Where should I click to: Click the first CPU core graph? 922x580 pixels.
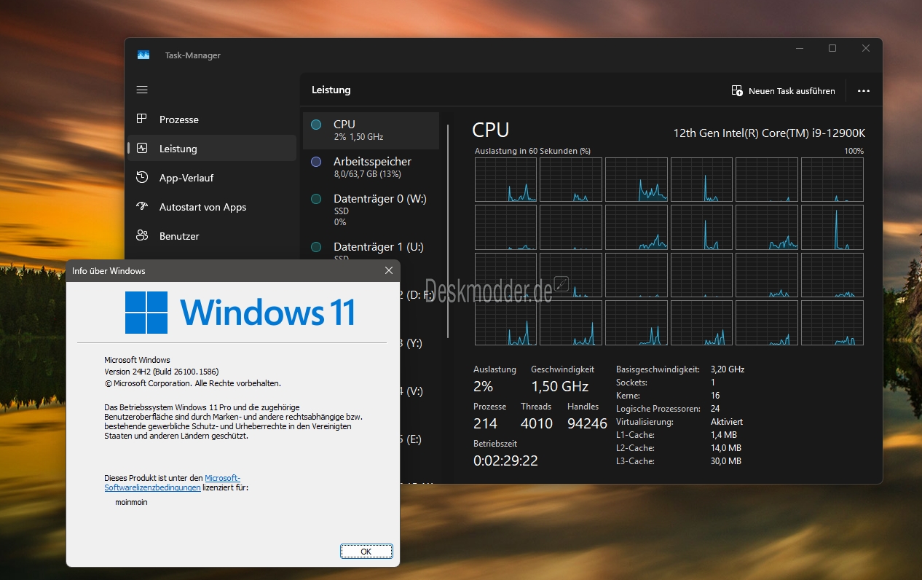(x=506, y=180)
